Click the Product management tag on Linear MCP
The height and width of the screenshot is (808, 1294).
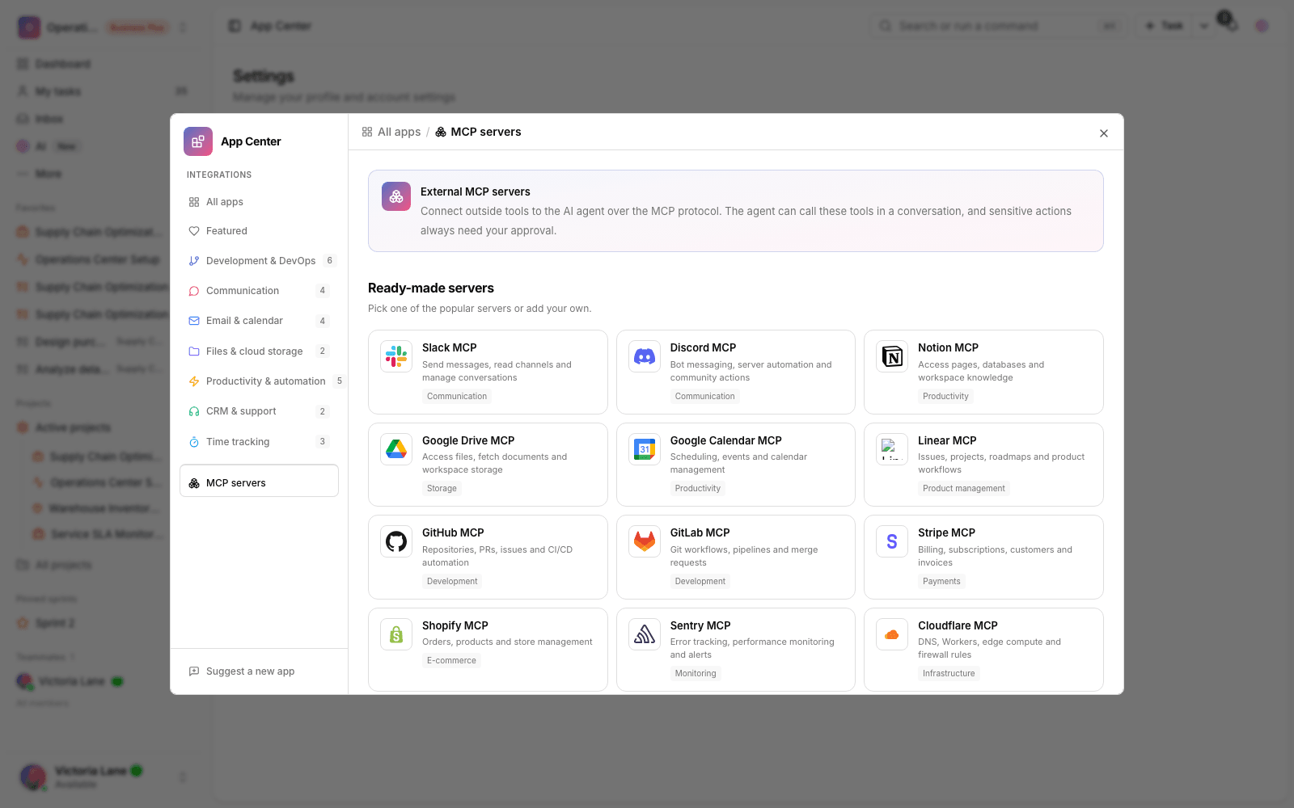click(x=964, y=488)
